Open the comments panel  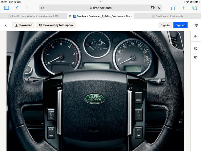click(196, 57)
